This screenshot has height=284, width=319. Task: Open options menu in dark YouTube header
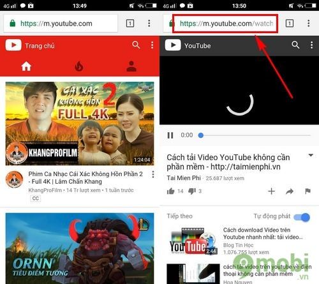[x=311, y=45]
